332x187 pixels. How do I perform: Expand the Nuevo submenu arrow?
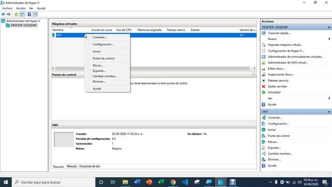click(329, 39)
